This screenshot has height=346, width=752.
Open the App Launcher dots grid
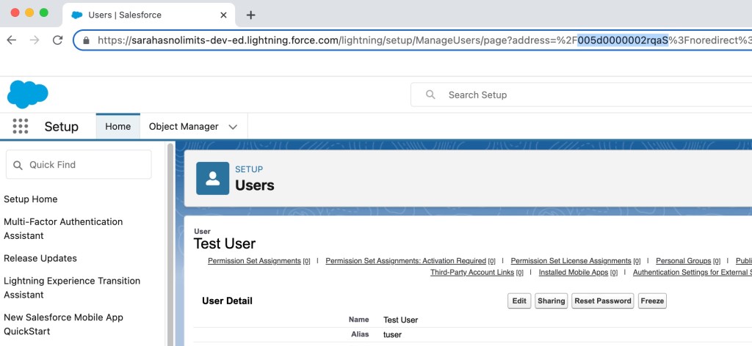point(20,126)
